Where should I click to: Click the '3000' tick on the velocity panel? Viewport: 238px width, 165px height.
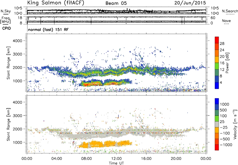(17, 116)
